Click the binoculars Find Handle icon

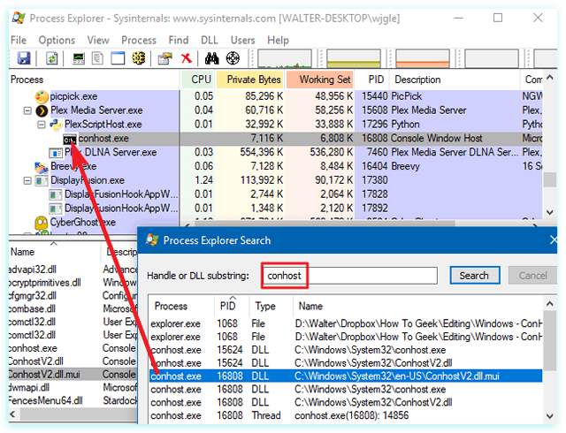[x=212, y=58]
